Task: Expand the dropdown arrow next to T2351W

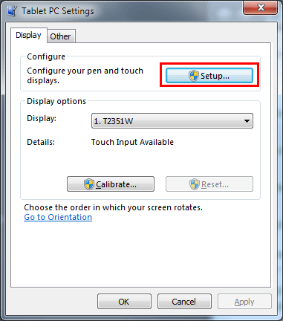Action: [247, 121]
